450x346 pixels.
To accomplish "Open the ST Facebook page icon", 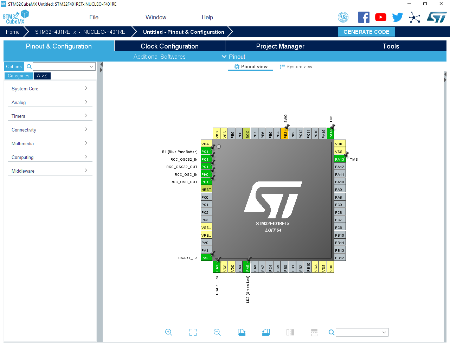I will tap(364, 17).
